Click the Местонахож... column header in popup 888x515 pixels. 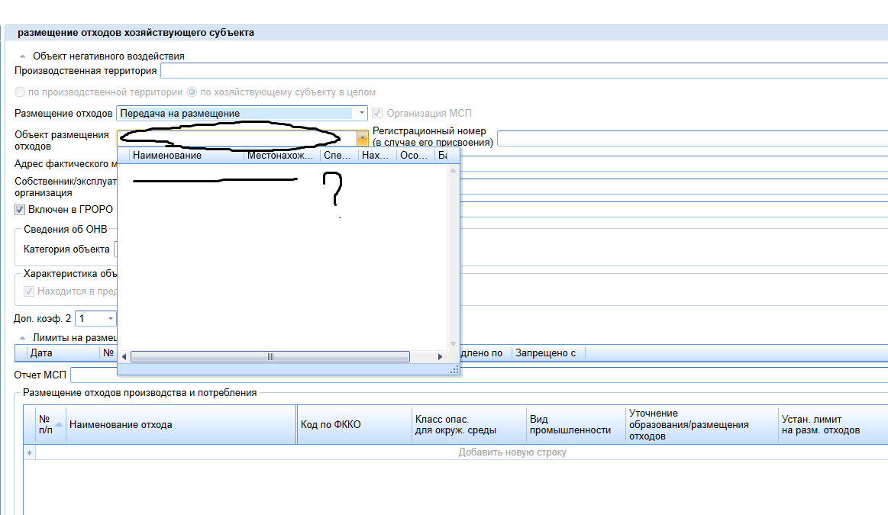pyautogui.click(x=281, y=156)
